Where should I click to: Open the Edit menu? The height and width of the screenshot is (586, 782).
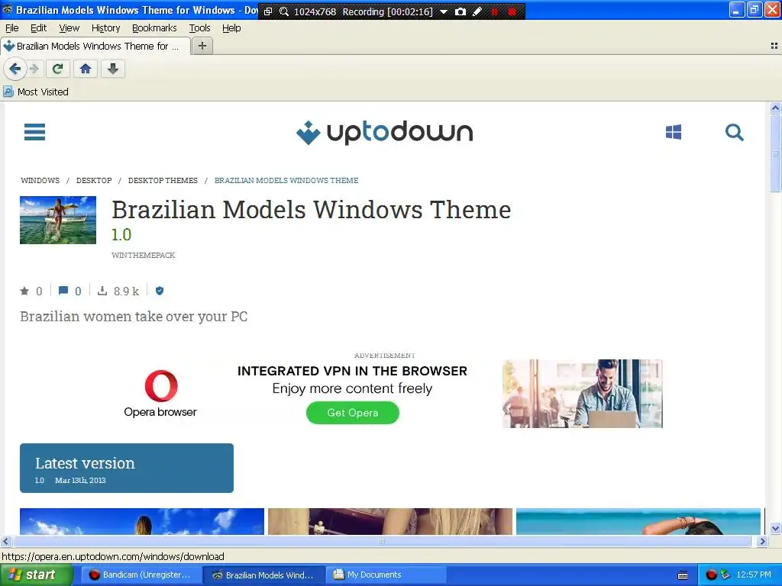(x=38, y=28)
